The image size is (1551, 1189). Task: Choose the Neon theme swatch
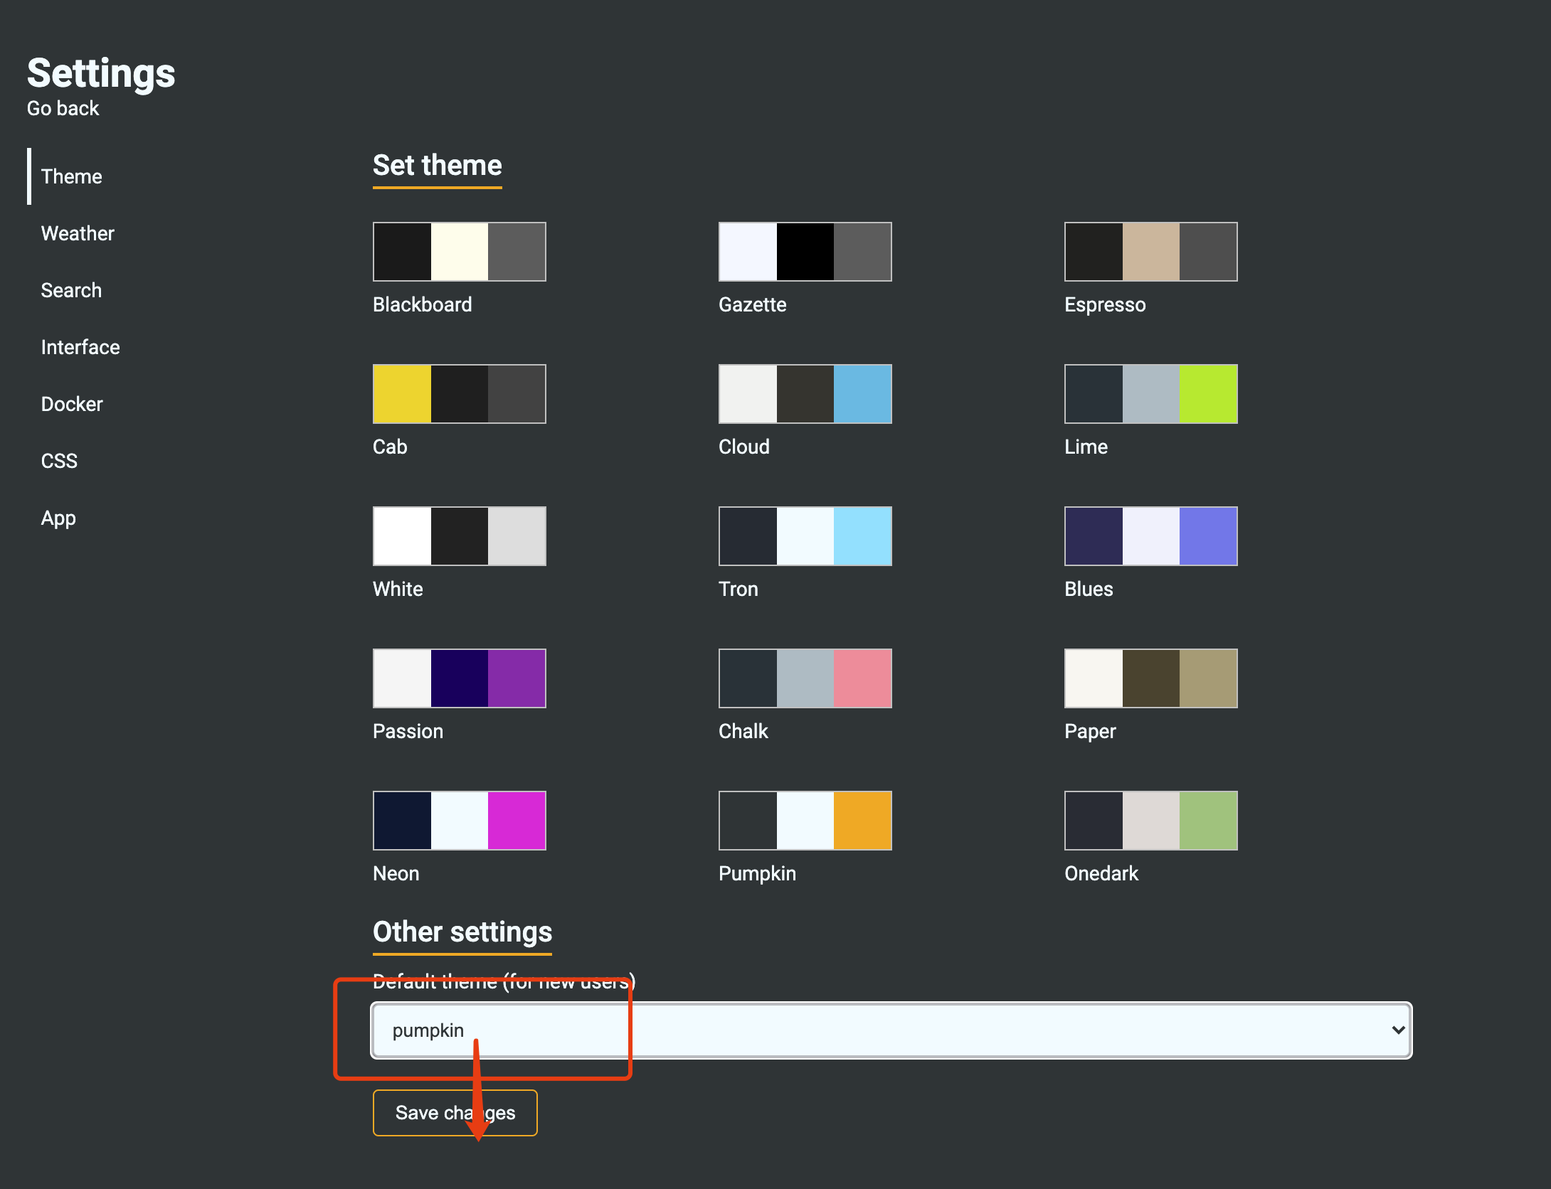(459, 821)
